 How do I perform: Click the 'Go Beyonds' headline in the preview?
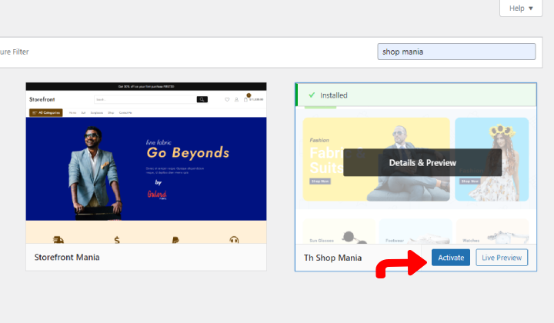(188, 152)
